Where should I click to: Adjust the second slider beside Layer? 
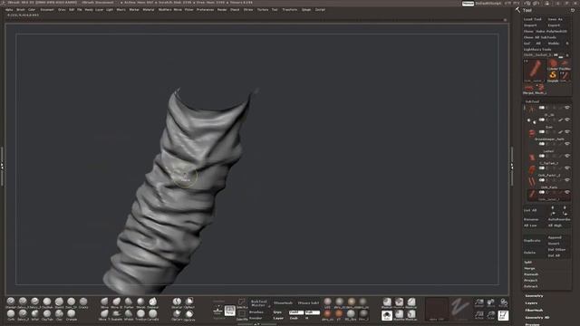coord(312,312)
